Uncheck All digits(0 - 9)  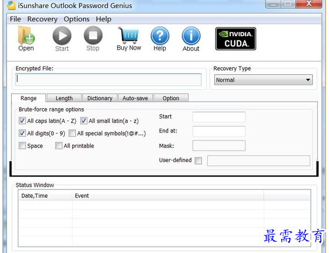tap(22, 133)
